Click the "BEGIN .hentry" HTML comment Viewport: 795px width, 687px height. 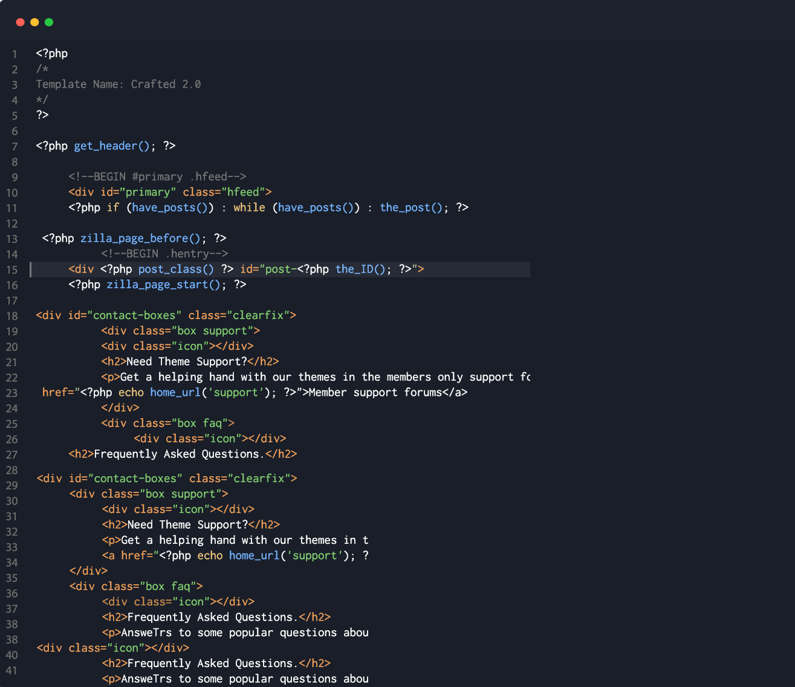tap(164, 254)
